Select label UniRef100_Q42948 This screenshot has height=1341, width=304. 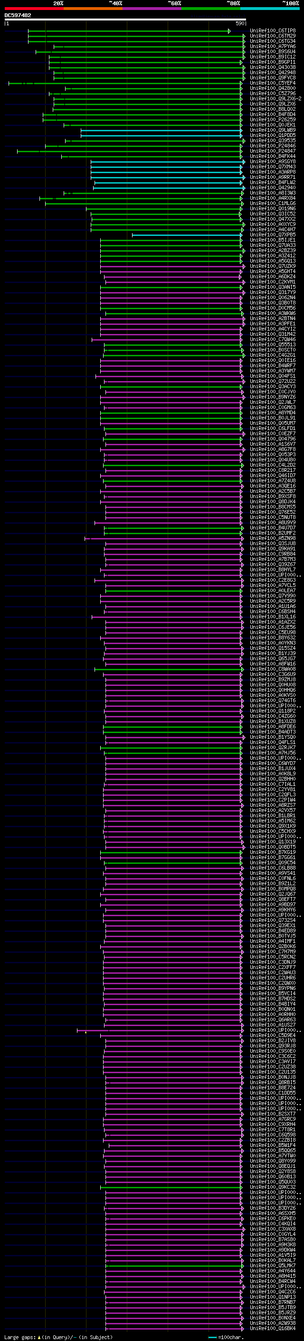(273, 72)
